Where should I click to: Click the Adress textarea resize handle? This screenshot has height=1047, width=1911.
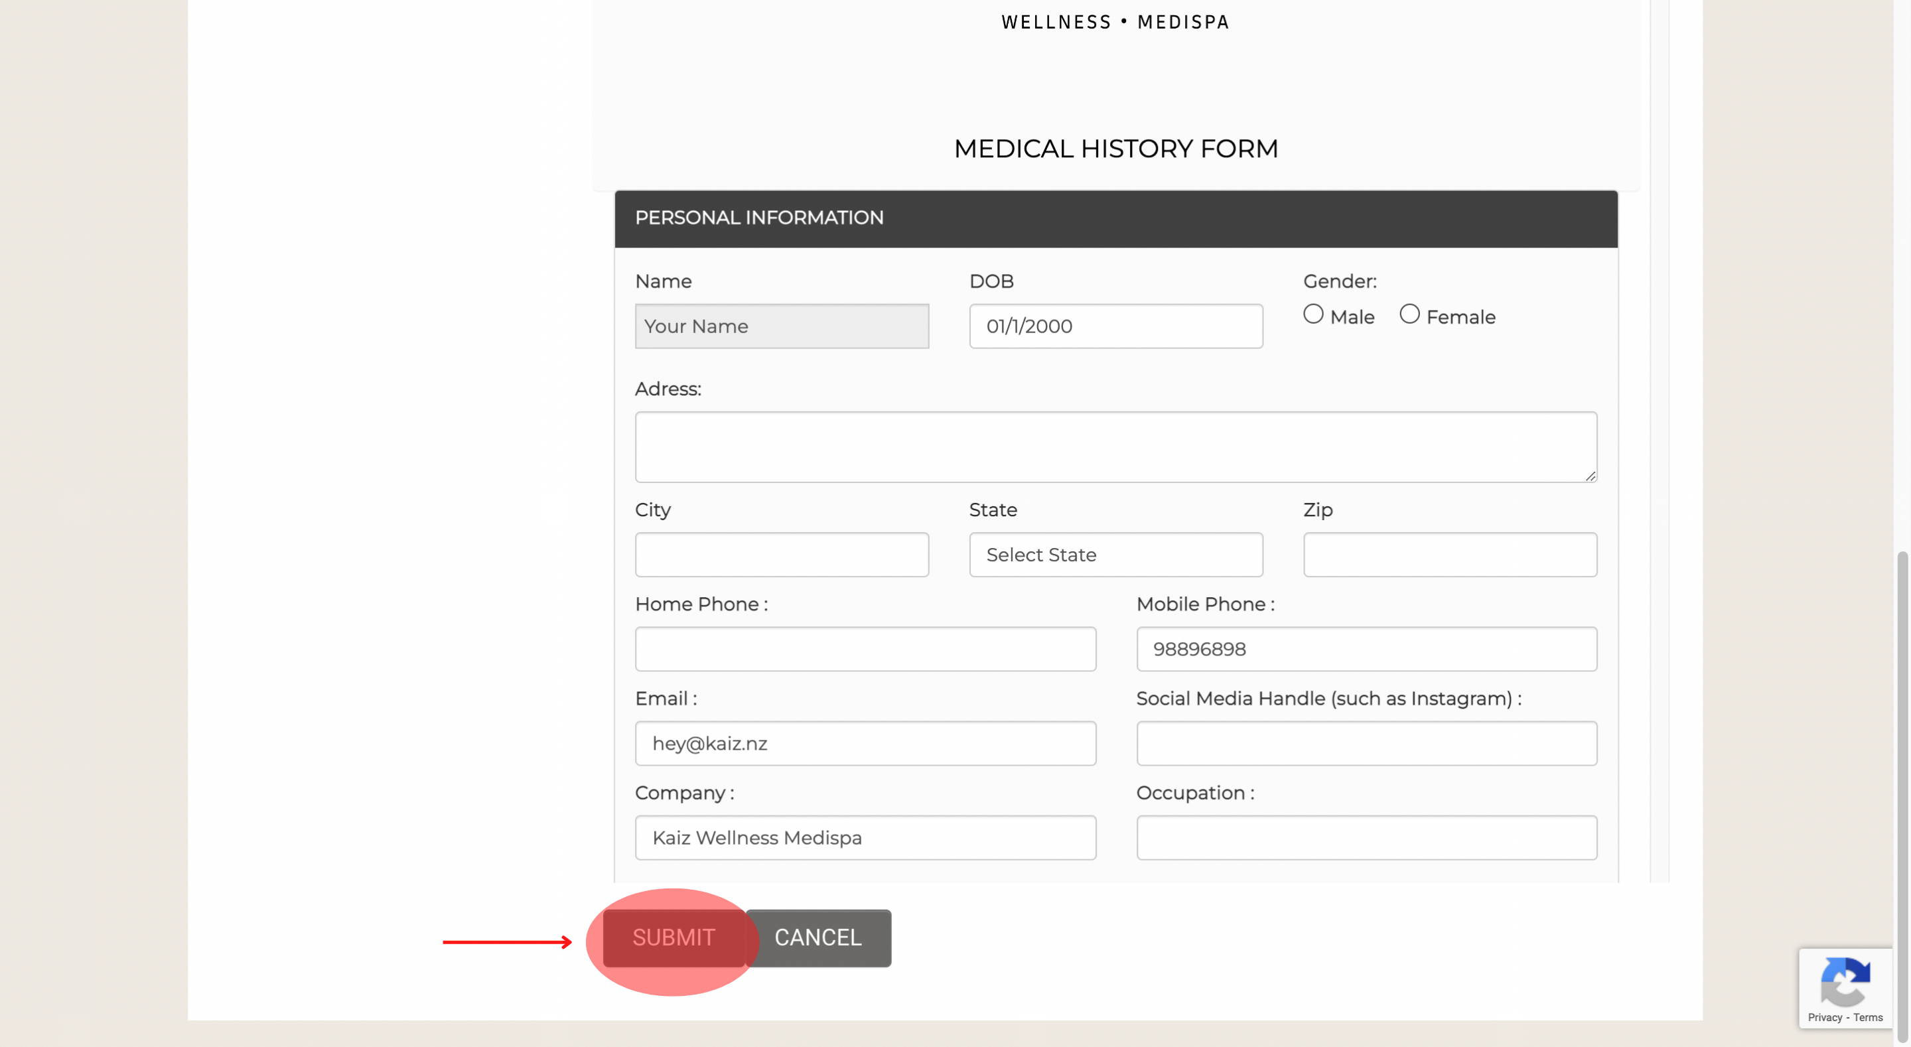(x=1590, y=476)
